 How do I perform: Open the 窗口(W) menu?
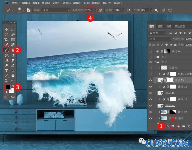pyautogui.click(x=107, y=3)
